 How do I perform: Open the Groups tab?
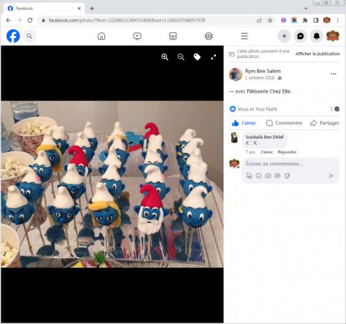pyautogui.click(x=208, y=36)
